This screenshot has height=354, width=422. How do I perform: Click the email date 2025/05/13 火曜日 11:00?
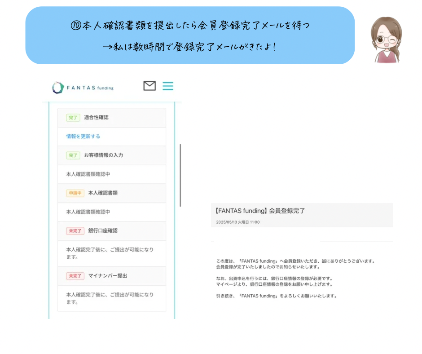pos(238,222)
